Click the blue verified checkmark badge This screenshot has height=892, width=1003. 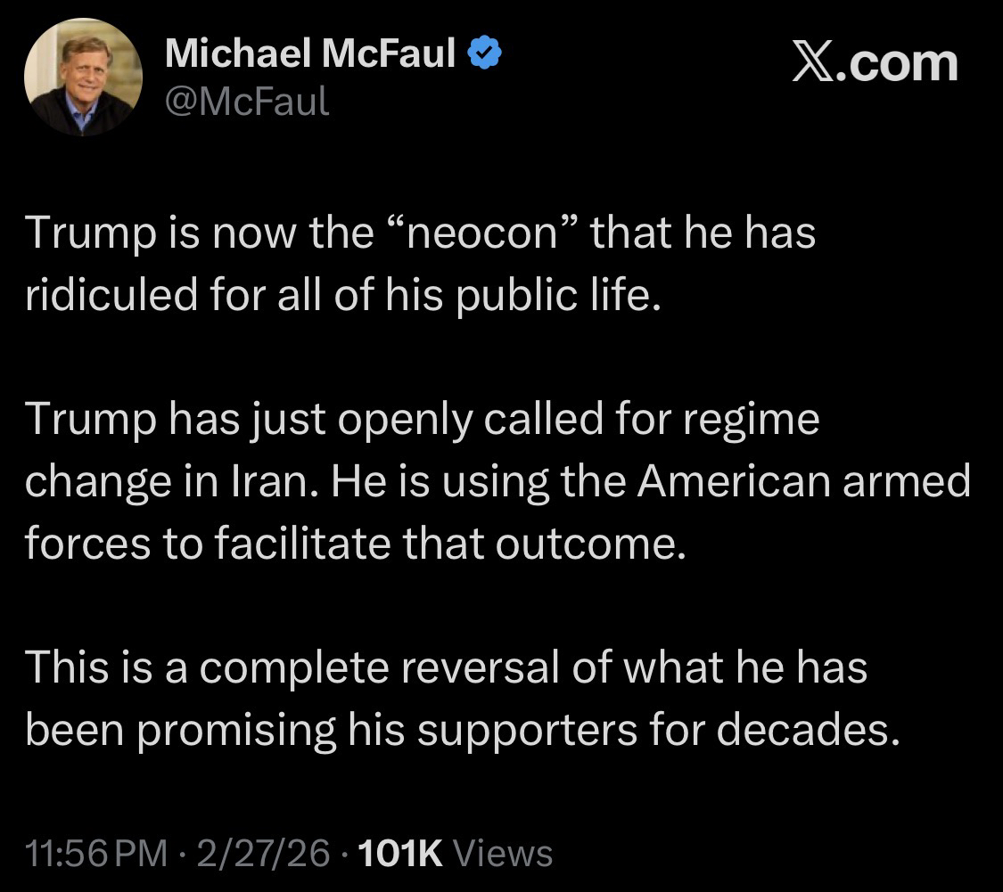click(487, 56)
